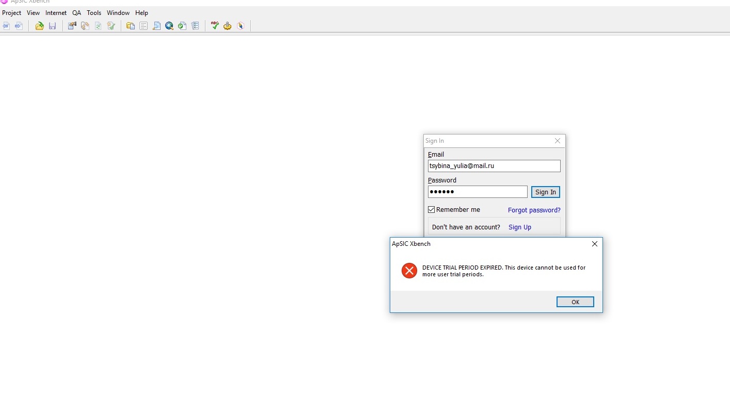
Task: Click OK in the trial expired dialog
Action: tap(575, 302)
